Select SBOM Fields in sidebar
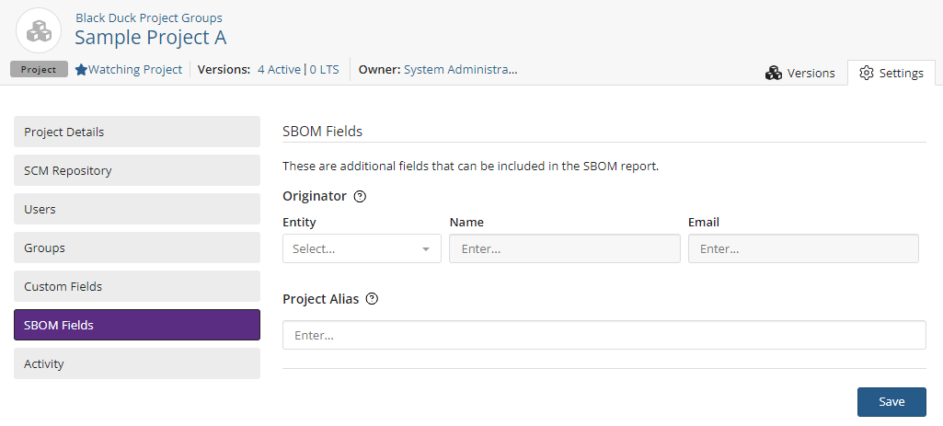 point(136,325)
